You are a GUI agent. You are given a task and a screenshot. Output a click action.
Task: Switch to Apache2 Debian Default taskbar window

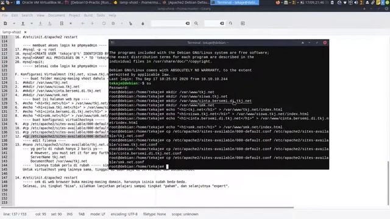[186, 2]
